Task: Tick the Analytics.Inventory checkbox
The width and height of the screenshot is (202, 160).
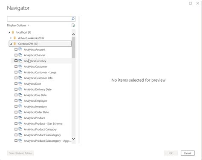Action: (x=16, y=106)
